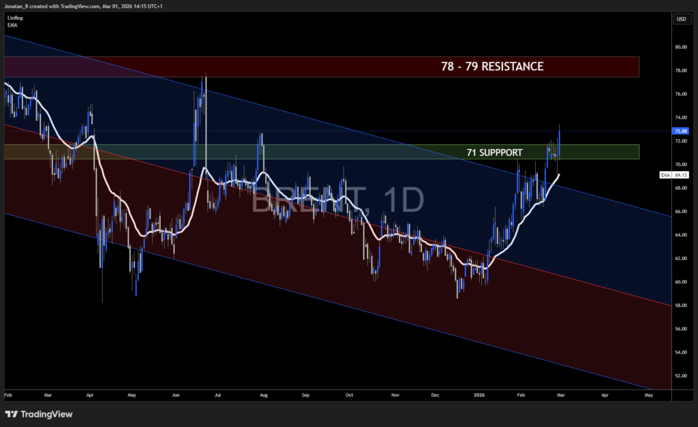Click the TradingView wordmark text
The image size is (698, 427).
pos(47,414)
